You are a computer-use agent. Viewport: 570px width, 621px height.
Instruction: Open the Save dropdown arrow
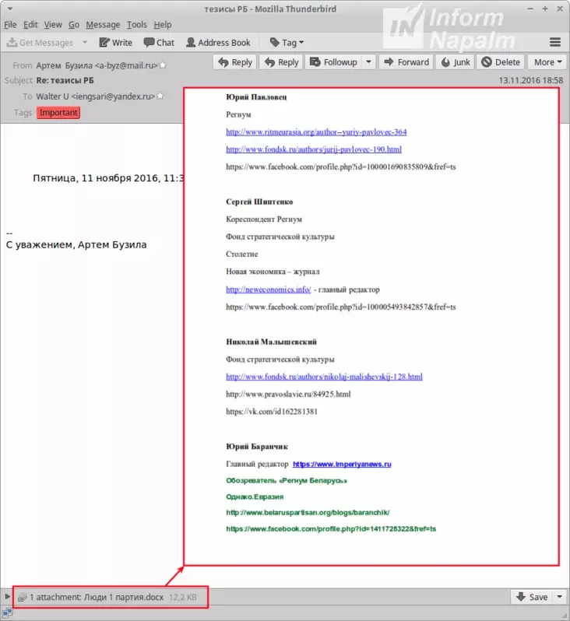[x=559, y=597]
